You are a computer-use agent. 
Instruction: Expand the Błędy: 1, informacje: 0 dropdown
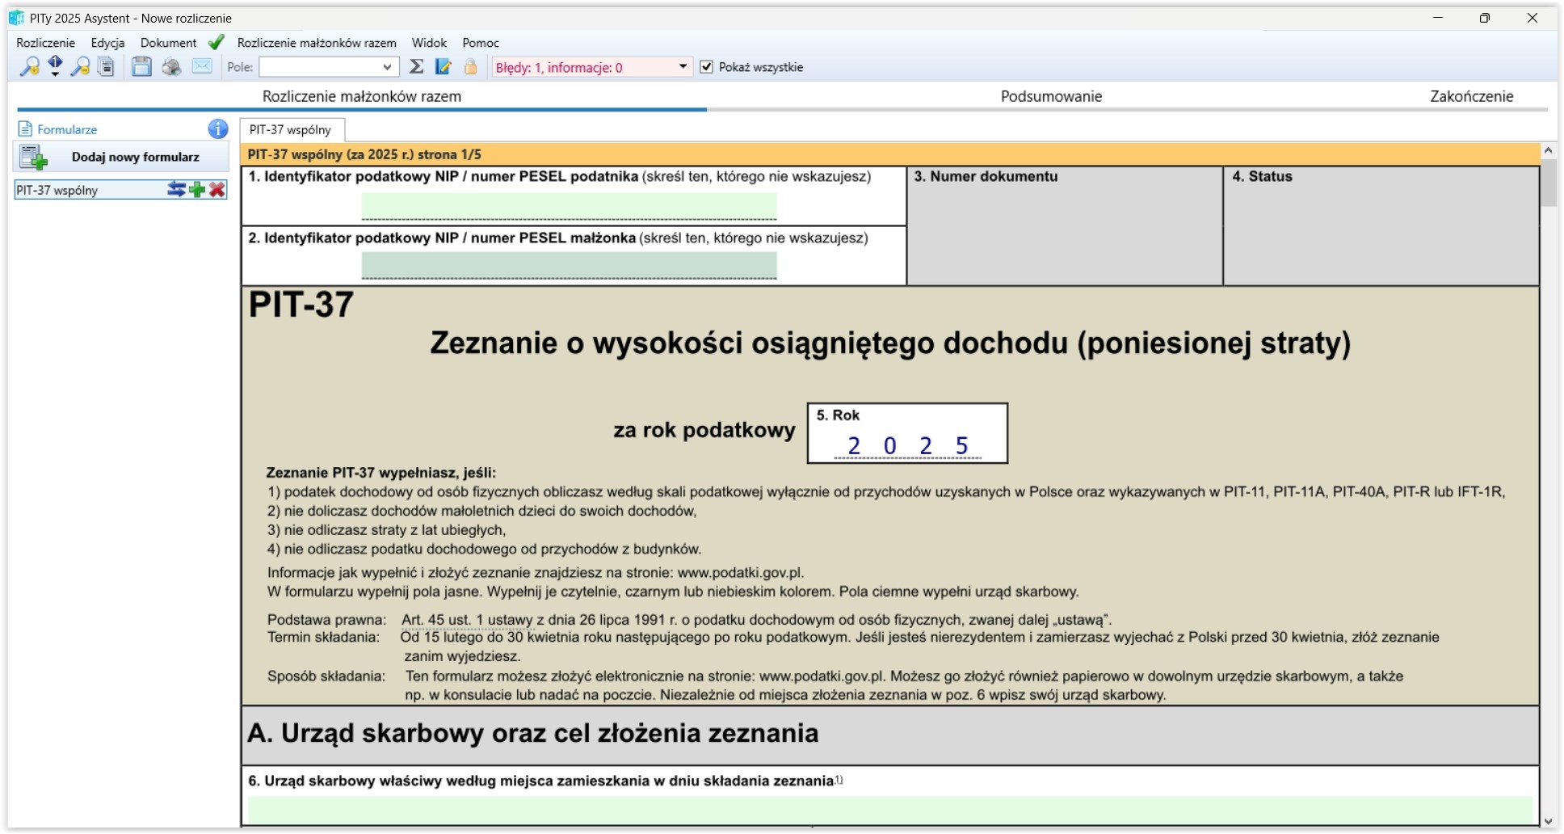(683, 67)
